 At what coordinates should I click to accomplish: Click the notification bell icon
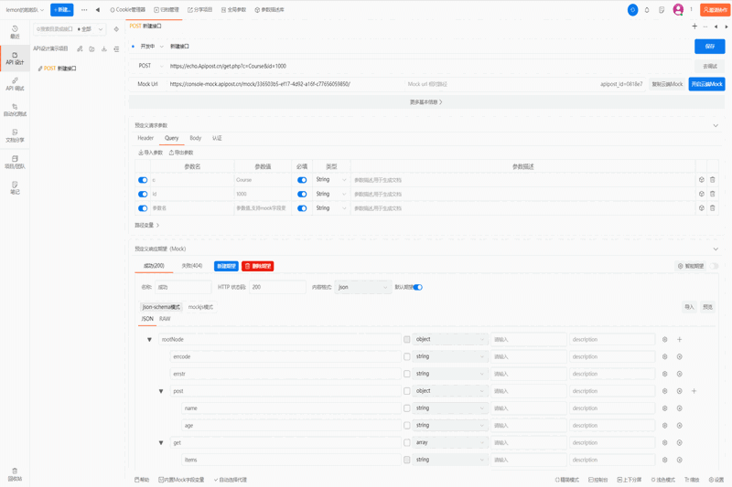pyautogui.click(x=647, y=10)
